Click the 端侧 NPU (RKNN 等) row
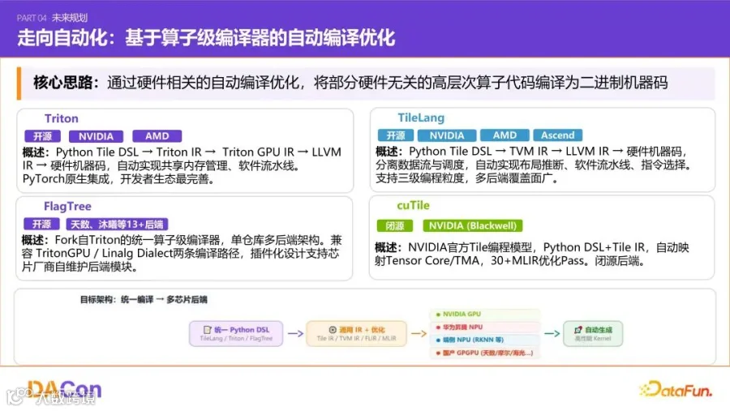730x411 pixels. (485, 340)
